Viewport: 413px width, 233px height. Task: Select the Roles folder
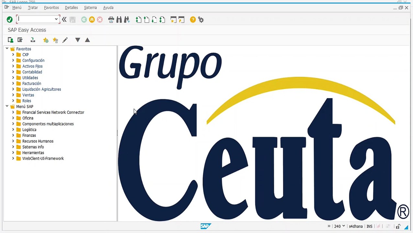click(27, 101)
